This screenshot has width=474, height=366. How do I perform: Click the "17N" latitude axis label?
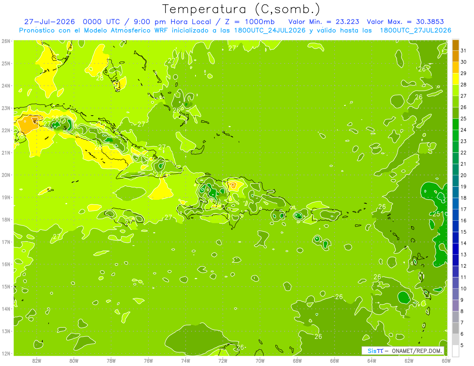click(6, 242)
